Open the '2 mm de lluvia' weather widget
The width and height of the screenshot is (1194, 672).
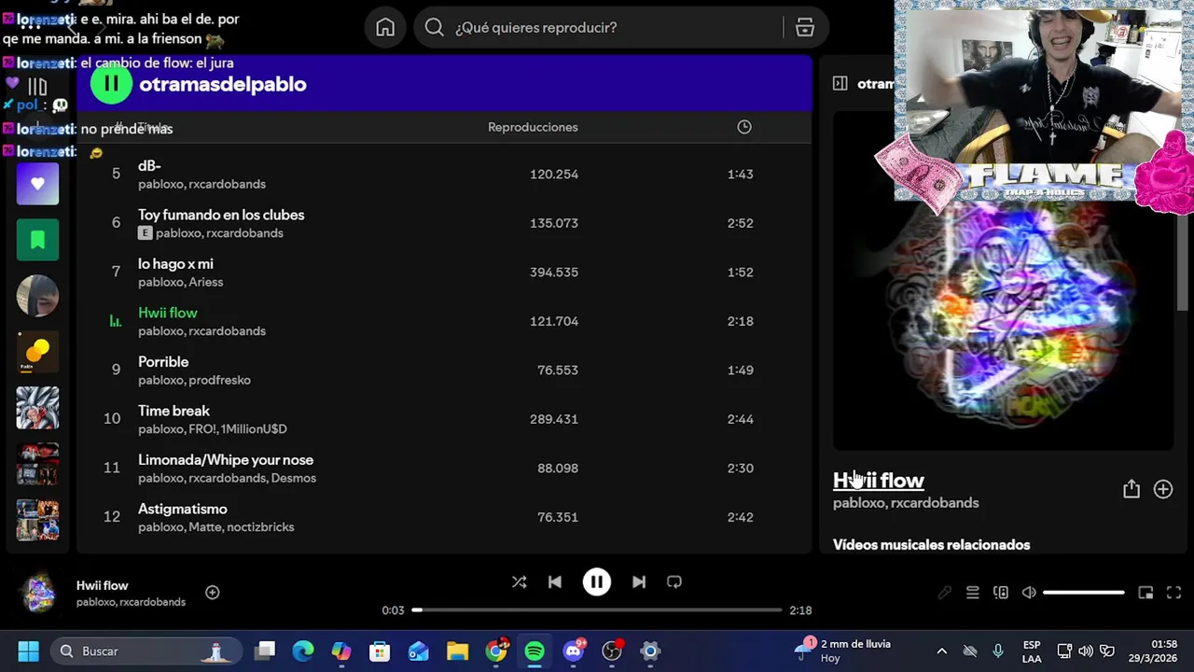click(x=842, y=651)
